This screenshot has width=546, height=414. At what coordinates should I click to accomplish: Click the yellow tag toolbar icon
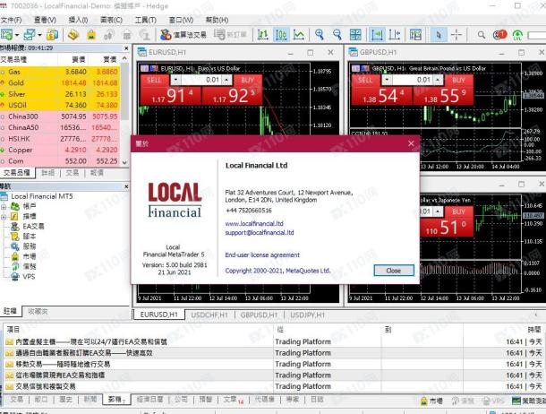(x=73, y=34)
